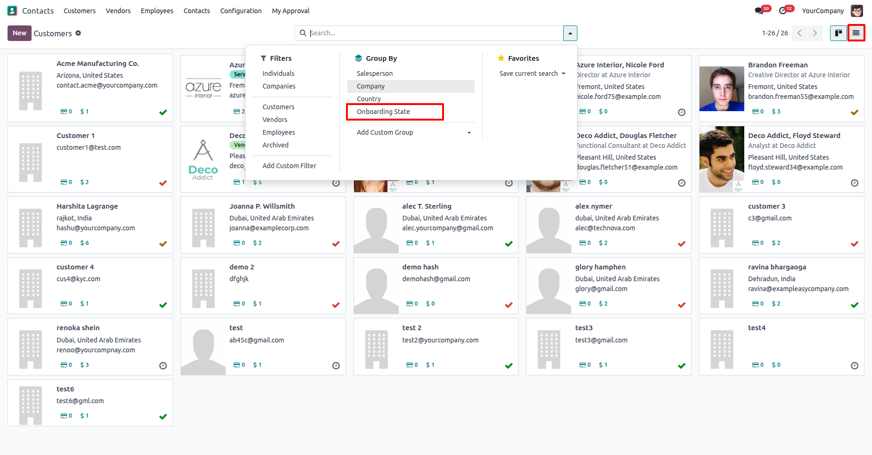Open the customer 3 card
Image resolution: width=872 pixels, height=455 pixels.
click(x=782, y=225)
